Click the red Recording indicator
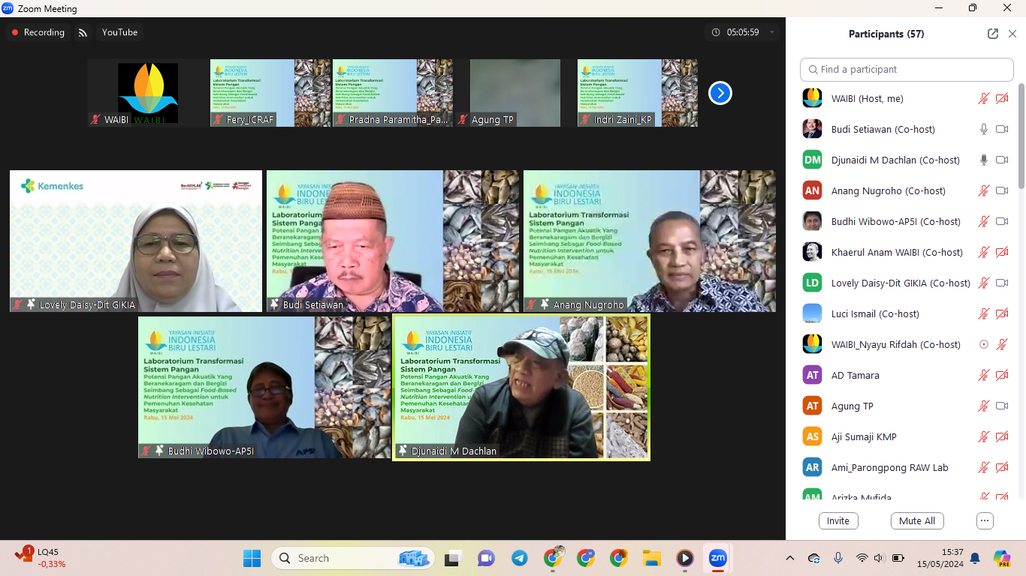Viewport: 1026px width, 576px height. tap(37, 32)
